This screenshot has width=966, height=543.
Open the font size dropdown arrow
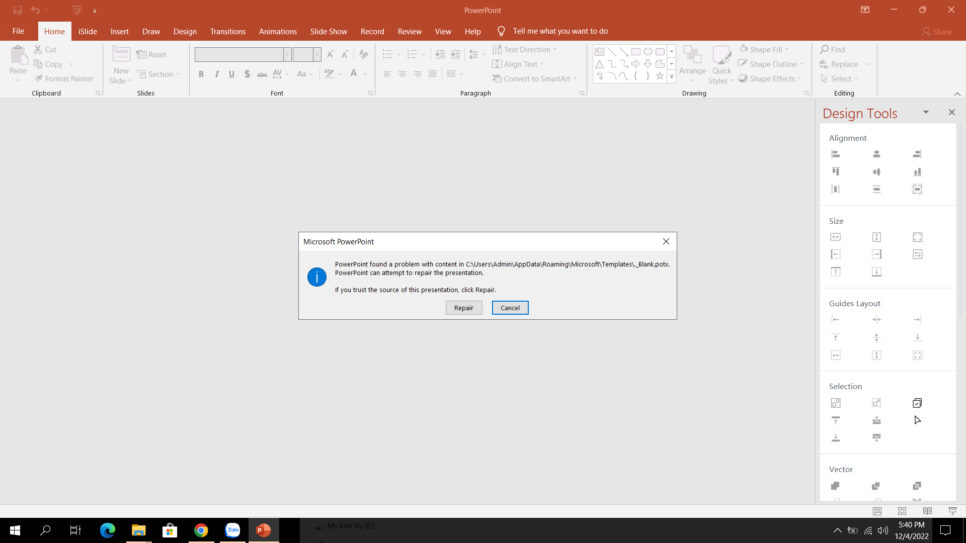point(317,54)
